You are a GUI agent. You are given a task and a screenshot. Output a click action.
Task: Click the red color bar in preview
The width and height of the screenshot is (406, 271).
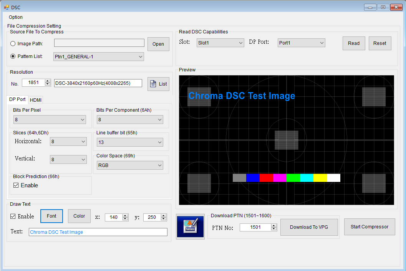[x=267, y=178]
